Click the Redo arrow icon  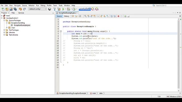[x=24, y=9]
